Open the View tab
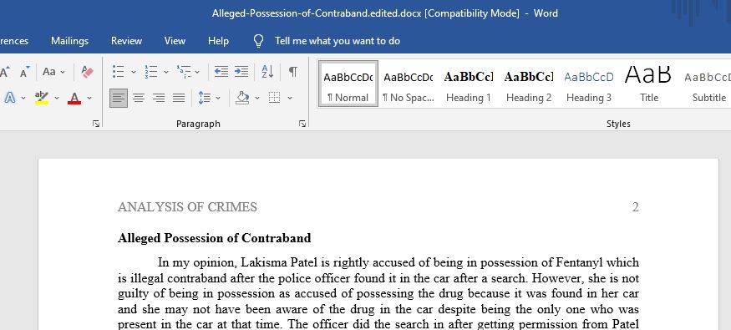The height and width of the screenshot is (330, 731). 175,41
